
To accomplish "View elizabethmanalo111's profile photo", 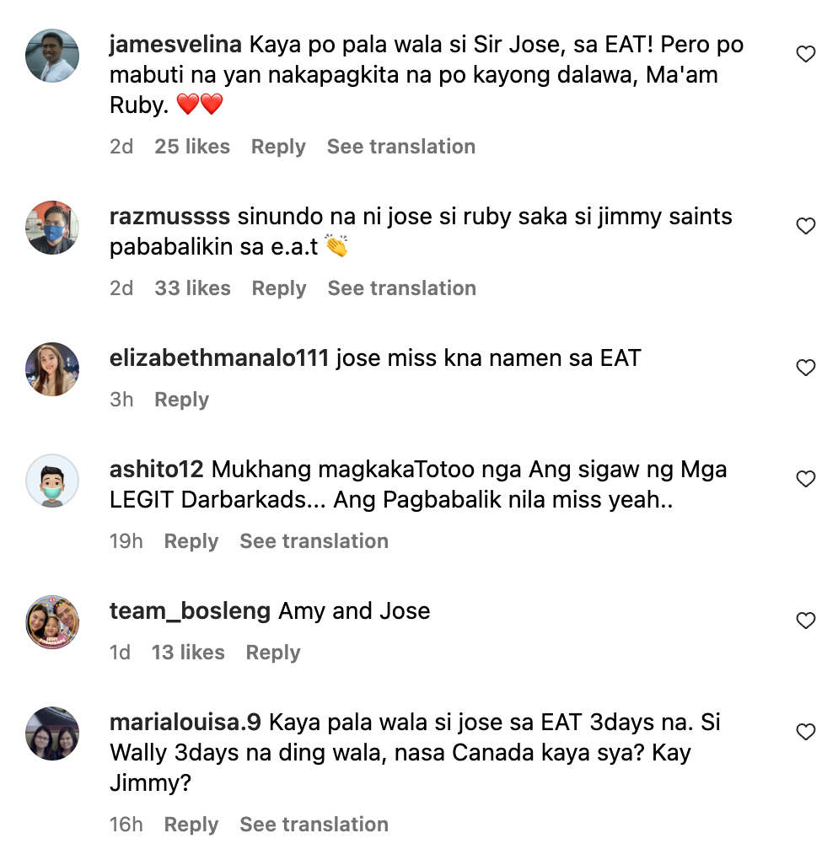I will click(51, 368).
